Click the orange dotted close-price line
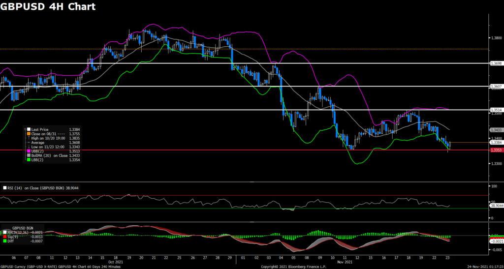The width and height of the screenshot is (504, 269). tap(244, 49)
